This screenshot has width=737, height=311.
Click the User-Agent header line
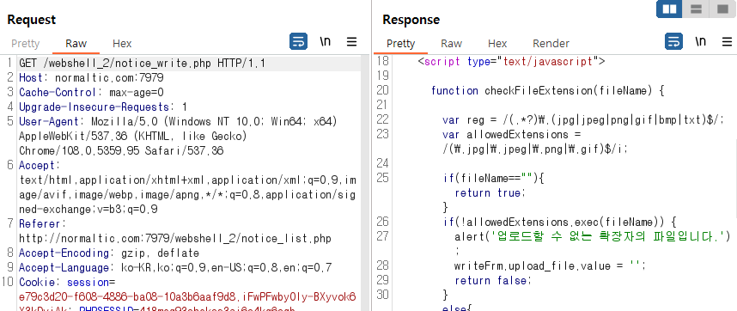(x=178, y=122)
